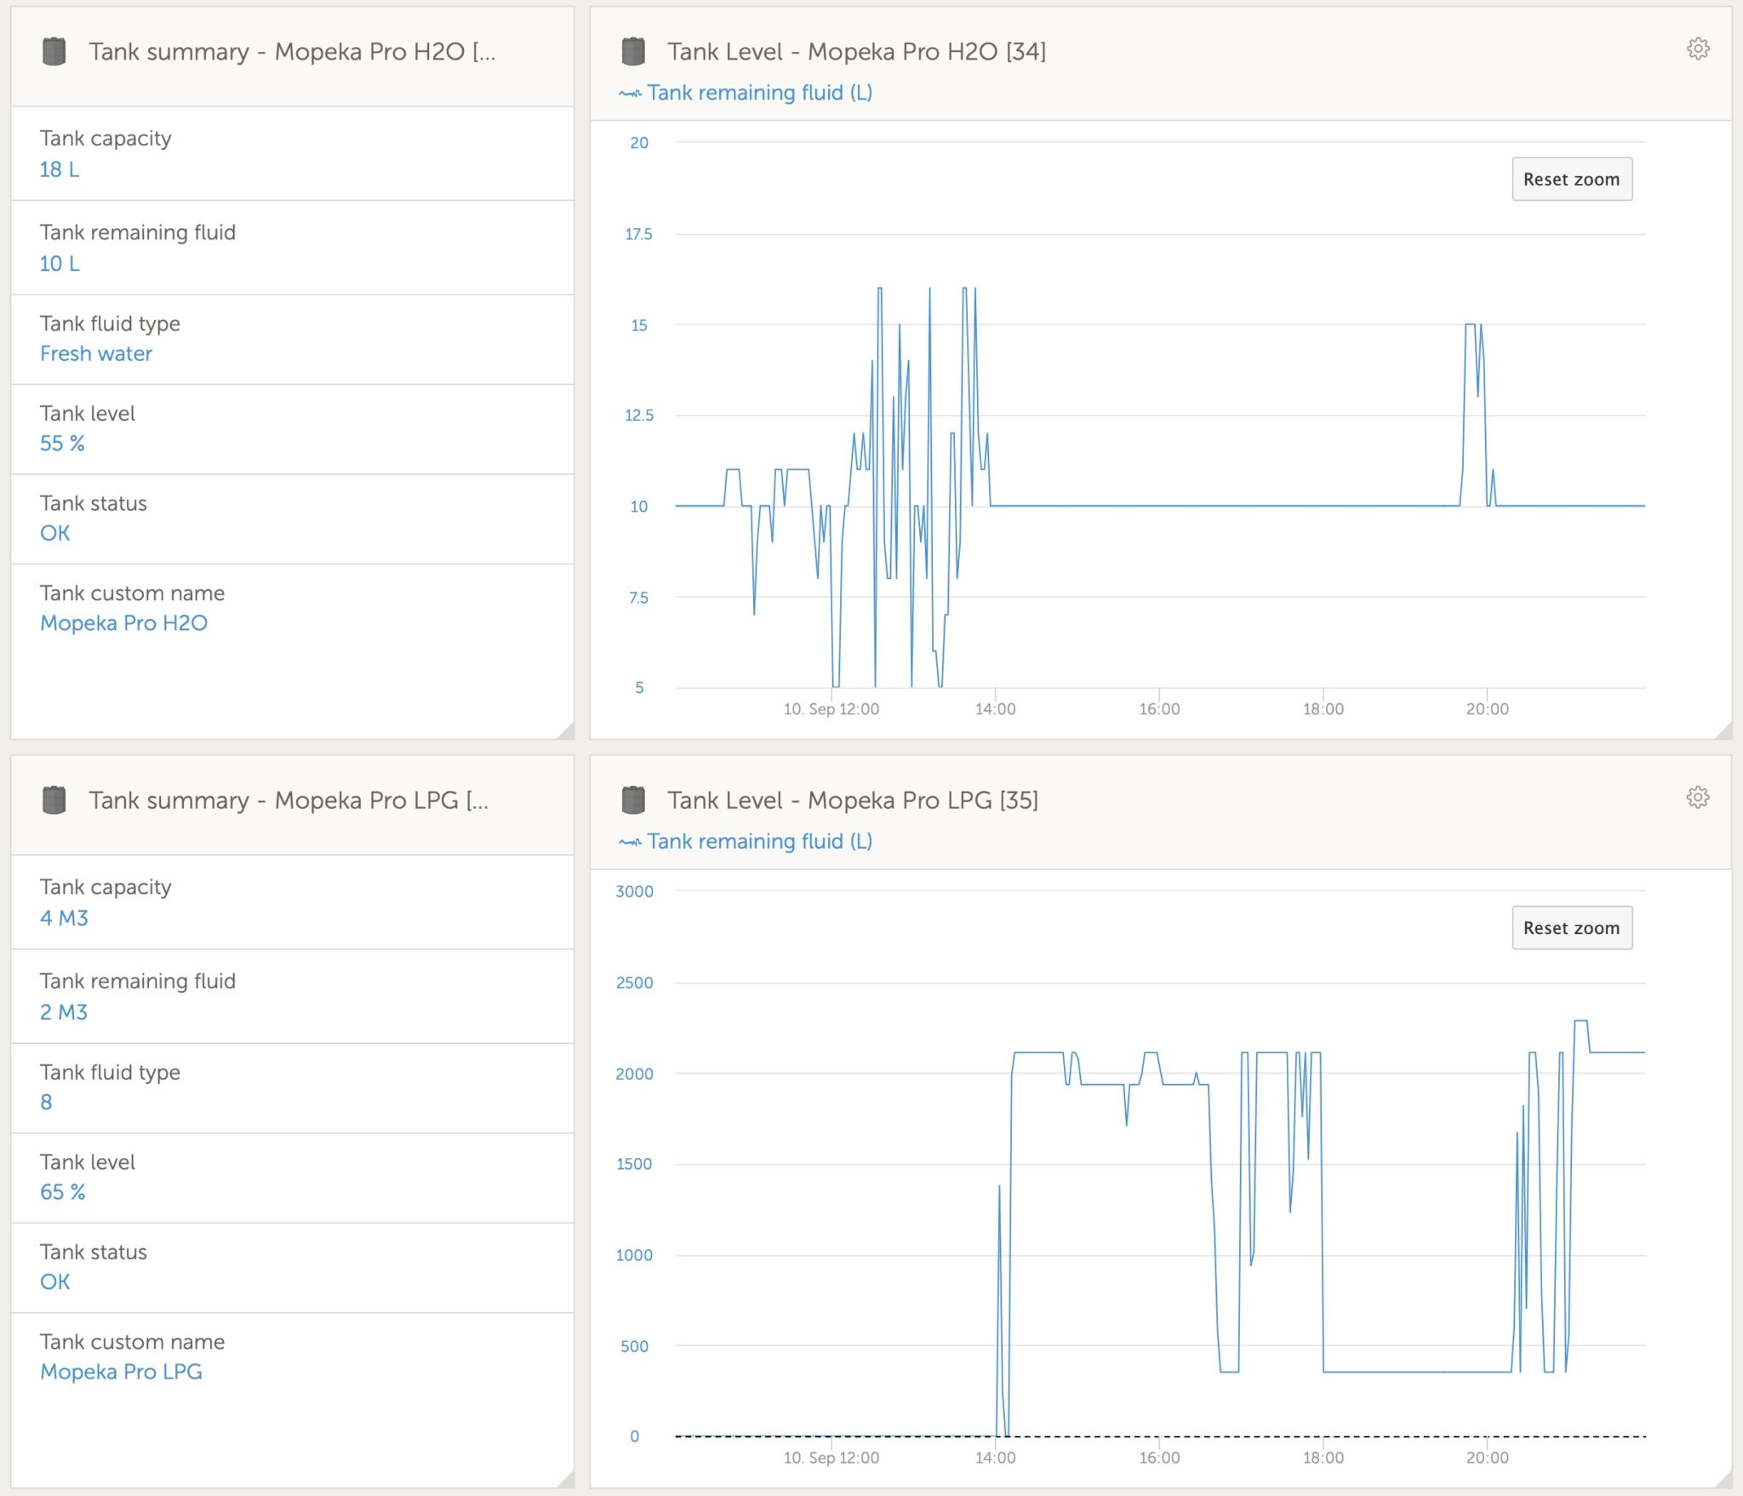The image size is (1743, 1496).
Task: Toggle the Tank remaining fluid series on LPG chart
Action: click(760, 841)
